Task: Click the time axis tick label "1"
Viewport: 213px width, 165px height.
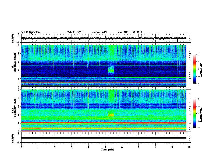Action: 38,147
